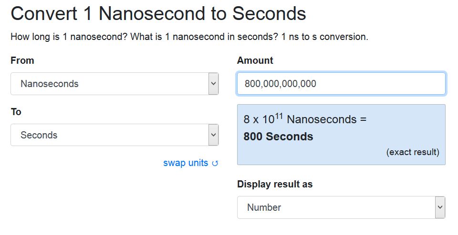Click the 1 ns to s conversion description
This screenshot has height=235, width=458.
324,37
